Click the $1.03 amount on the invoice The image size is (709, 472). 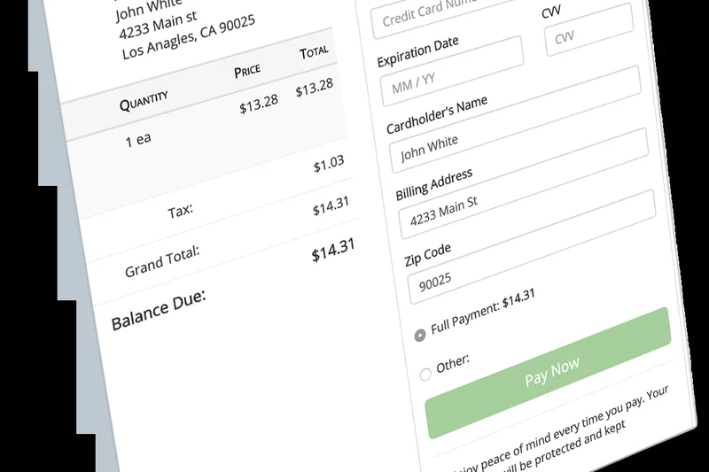pos(328,165)
